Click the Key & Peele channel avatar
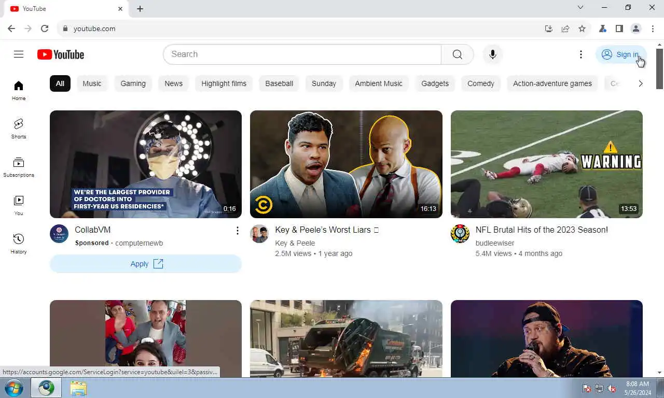Viewport: 664px width, 398px height. [x=259, y=234]
